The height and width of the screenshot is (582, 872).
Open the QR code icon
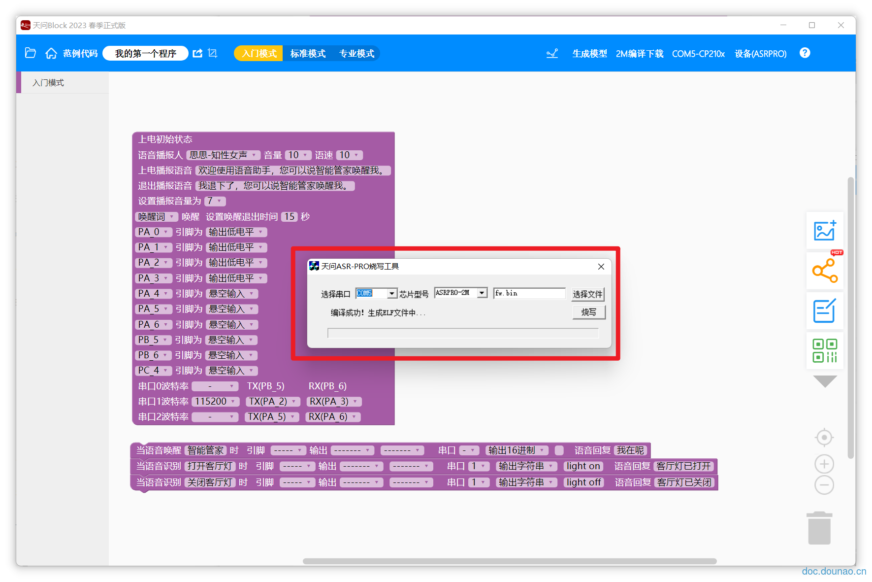click(x=825, y=350)
